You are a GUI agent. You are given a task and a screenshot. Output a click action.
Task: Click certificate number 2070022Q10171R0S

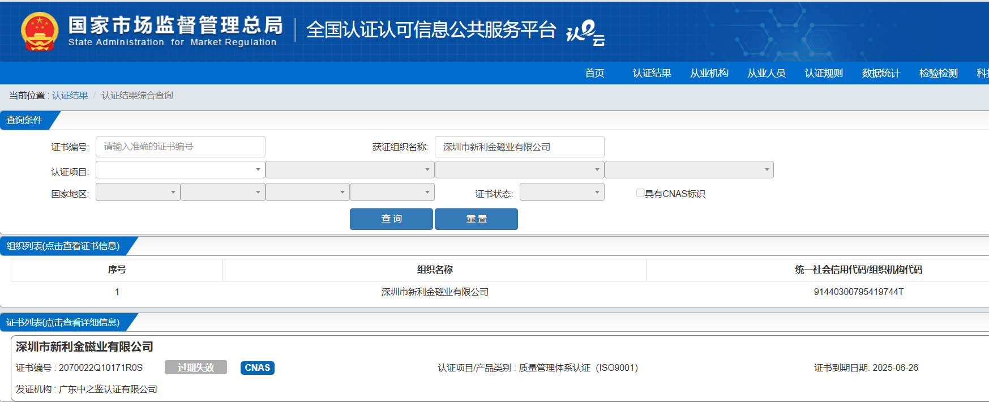(x=101, y=367)
